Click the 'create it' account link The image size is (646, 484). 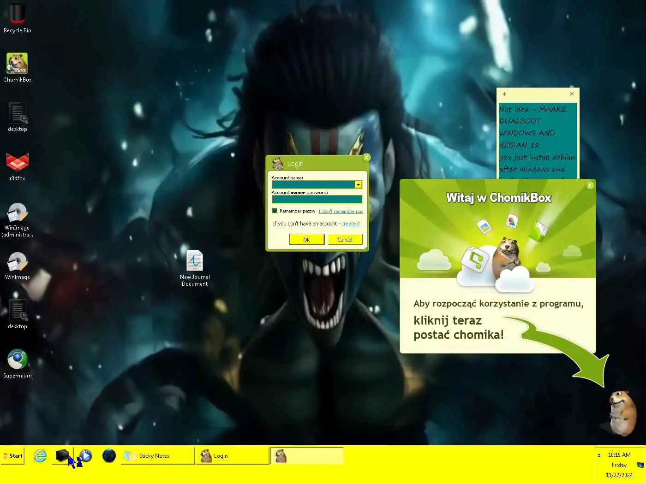coord(351,224)
